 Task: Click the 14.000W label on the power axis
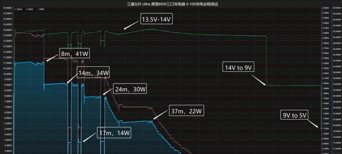(337, 143)
